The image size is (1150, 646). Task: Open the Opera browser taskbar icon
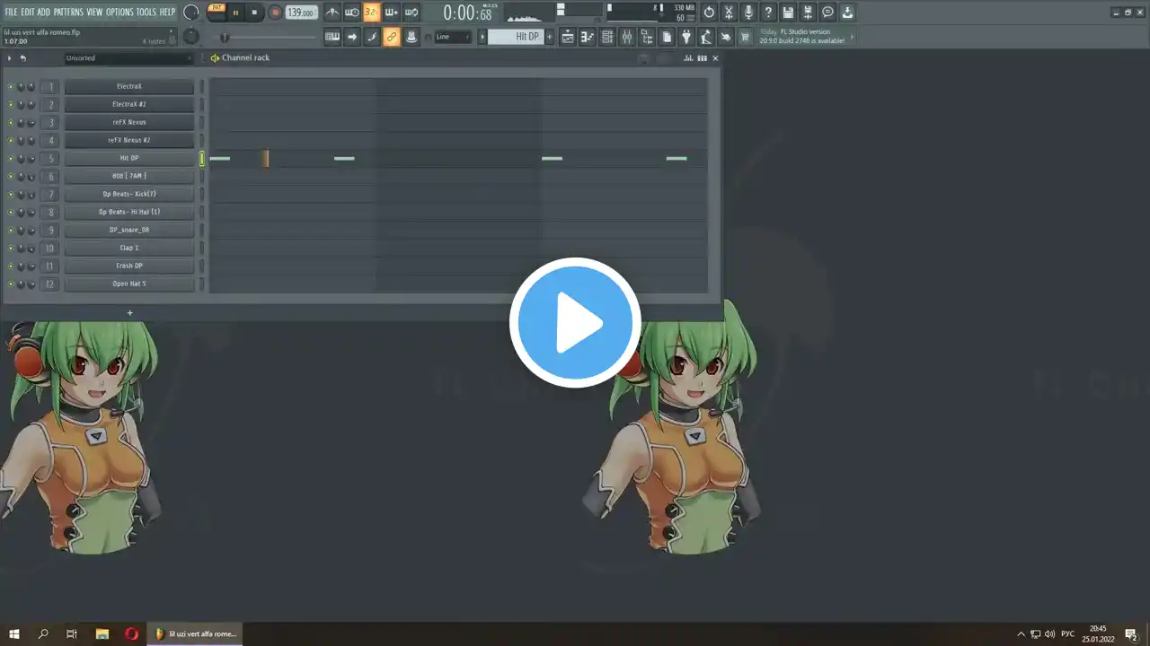coord(131,633)
